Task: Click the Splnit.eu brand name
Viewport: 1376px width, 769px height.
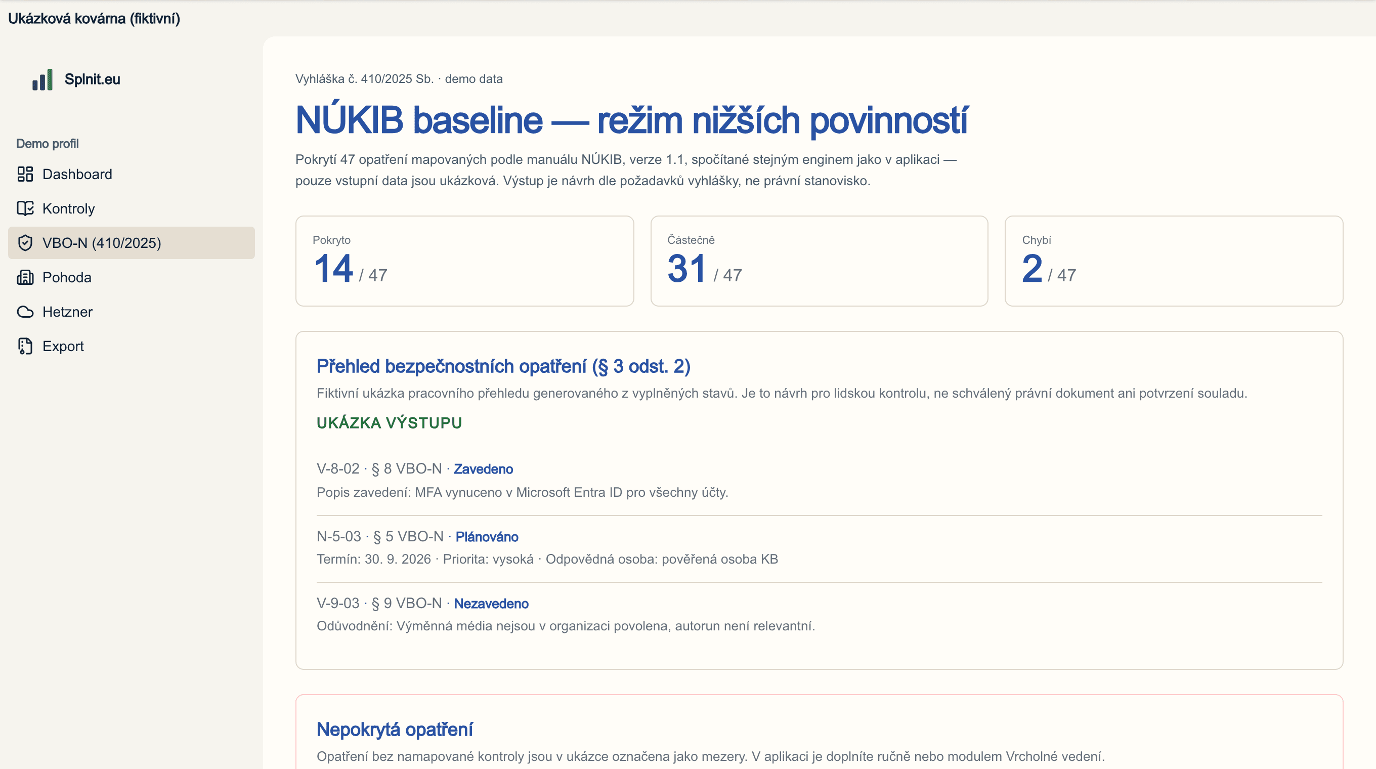Action: click(93, 79)
